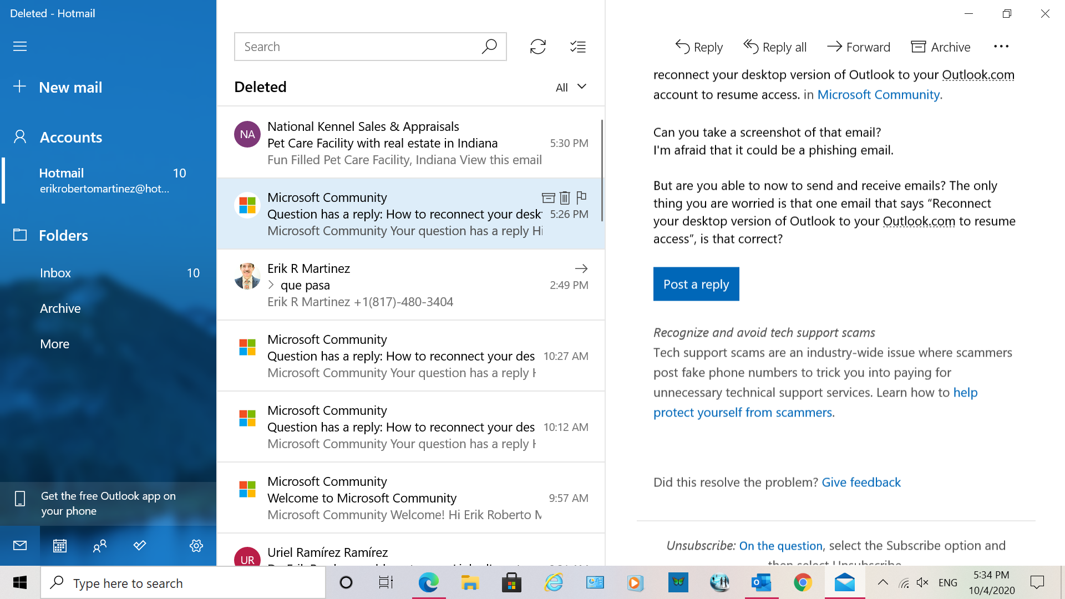Open National Kennel Sales & Appraisals email

(410, 143)
